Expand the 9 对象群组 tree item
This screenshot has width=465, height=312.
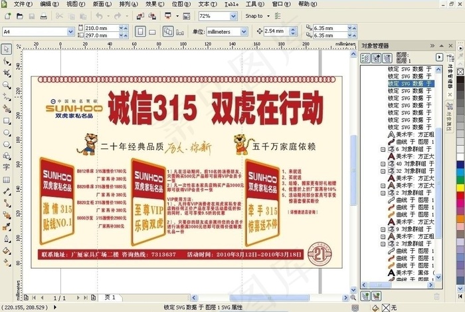[383, 229]
